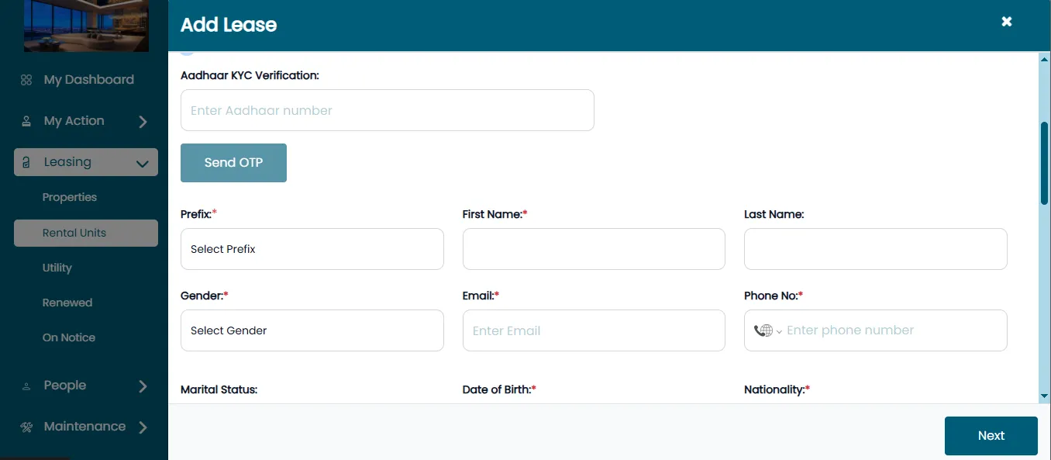Click the Date of Birth label

tap(499, 389)
